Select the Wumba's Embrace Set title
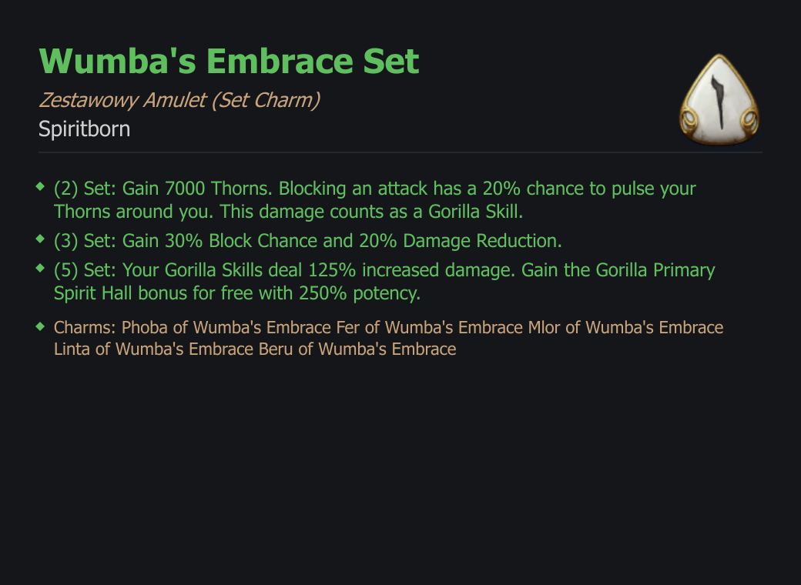 point(229,62)
